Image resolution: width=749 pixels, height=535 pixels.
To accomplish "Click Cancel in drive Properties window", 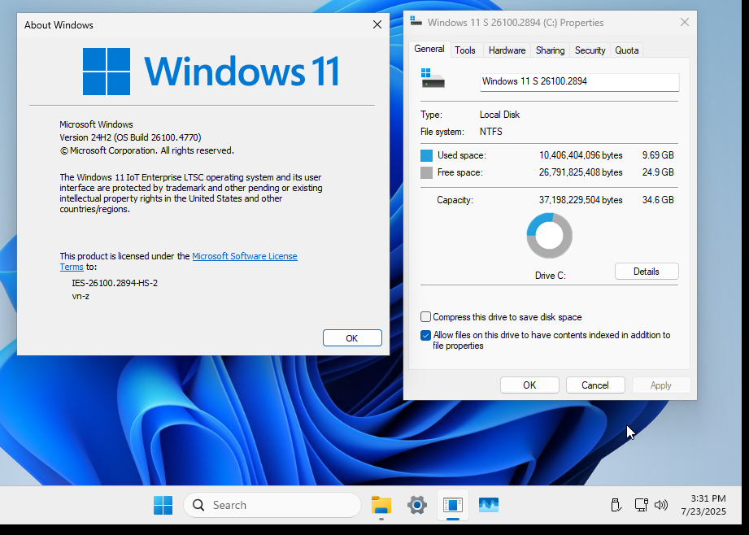I will [x=595, y=385].
